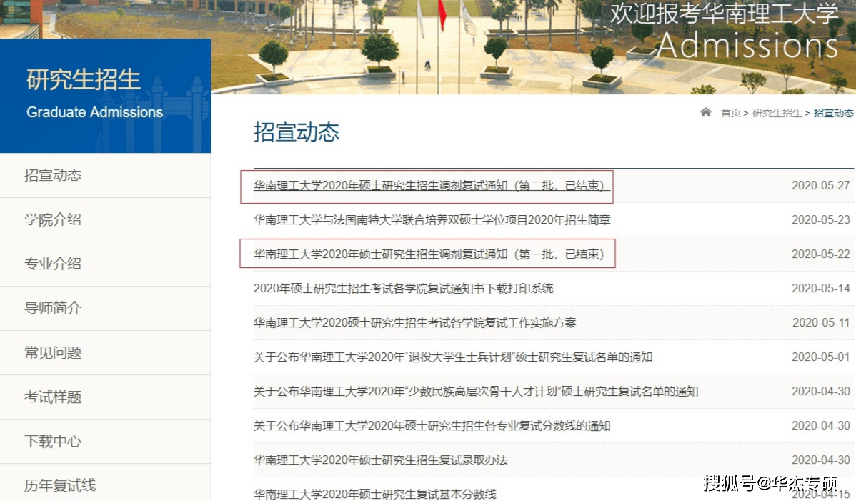Open 研究生招生 breadcrumb link

[x=777, y=113]
